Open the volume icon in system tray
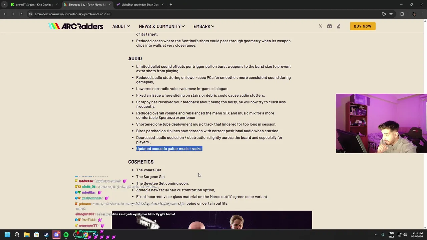This screenshot has height=240, width=427. tap(405, 235)
